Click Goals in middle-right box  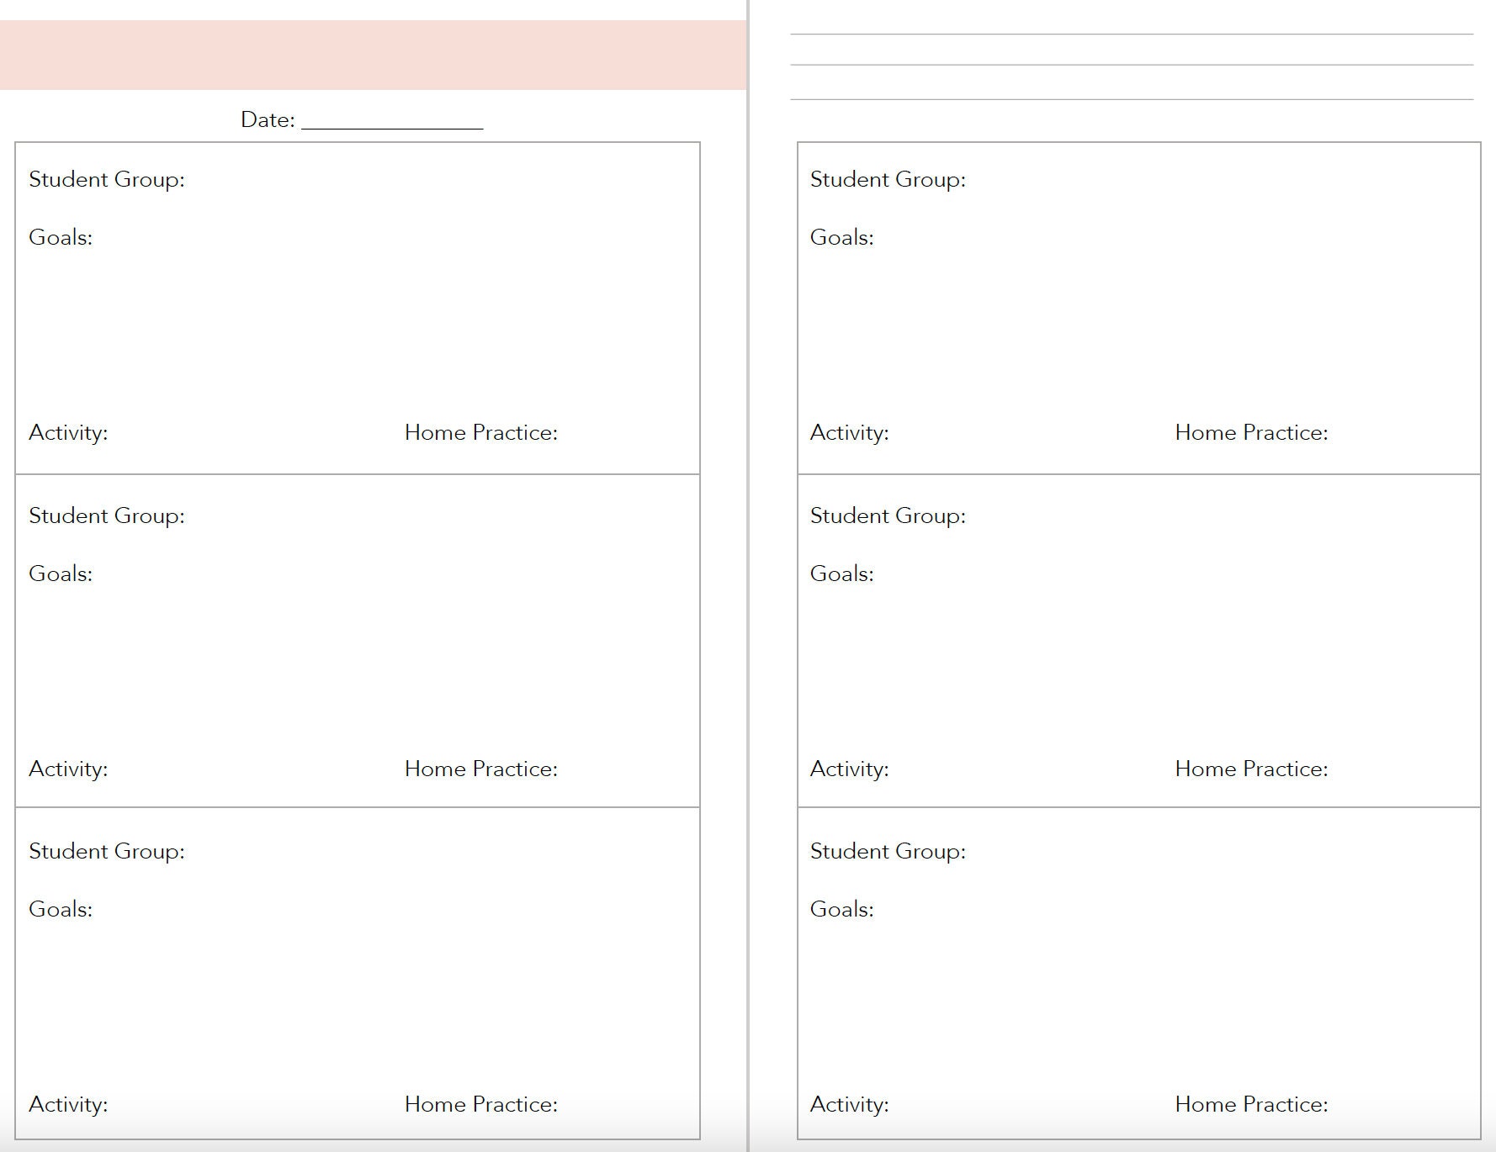841,573
